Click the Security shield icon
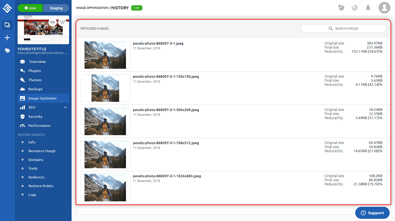 point(23,117)
